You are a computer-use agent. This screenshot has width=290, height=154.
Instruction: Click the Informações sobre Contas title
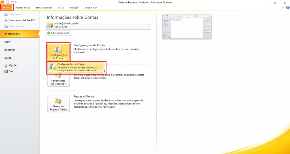point(72,17)
